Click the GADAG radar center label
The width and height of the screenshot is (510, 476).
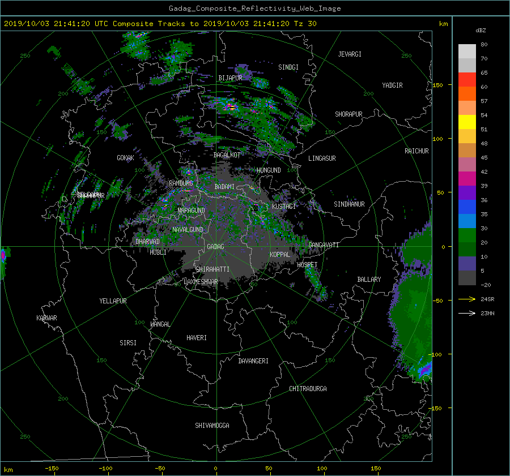[x=215, y=247]
